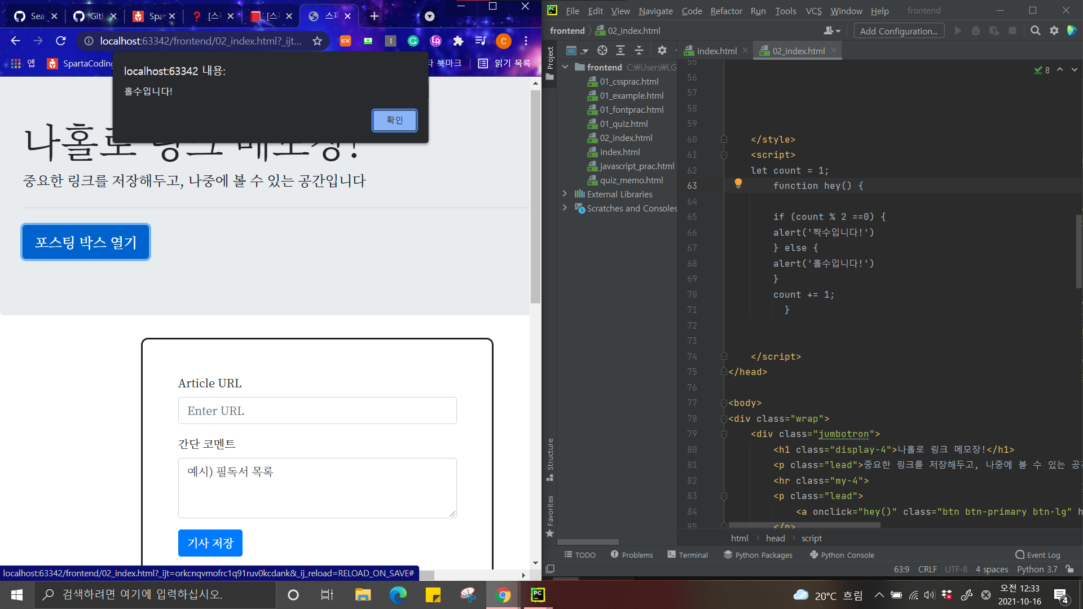Image resolution: width=1083 pixels, height=609 pixels.
Task: Open Project panel settings gear
Action: pos(662,51)
